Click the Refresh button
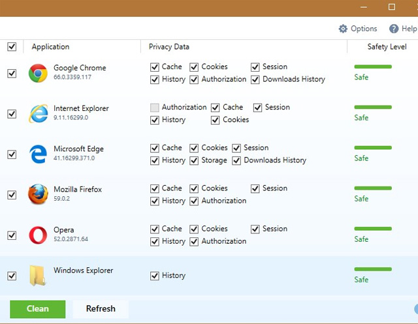Image resolution: width=418 pixels, height=324 pixels. [x=101, y=309]
